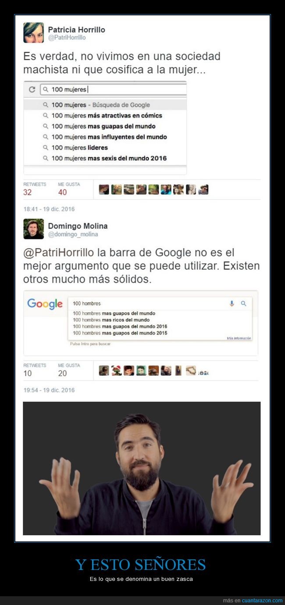Click the bearded man shrugging image
Image resolution: width=285 pixels, height=605 pixels.
tap(142, 468)
